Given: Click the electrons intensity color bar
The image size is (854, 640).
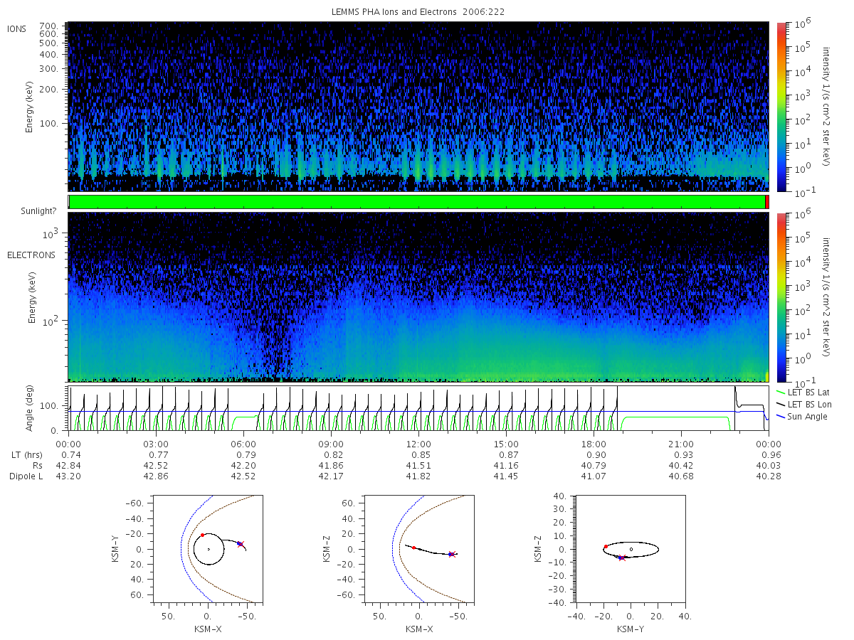Looking at the screenshot, I should coord(781,297).
